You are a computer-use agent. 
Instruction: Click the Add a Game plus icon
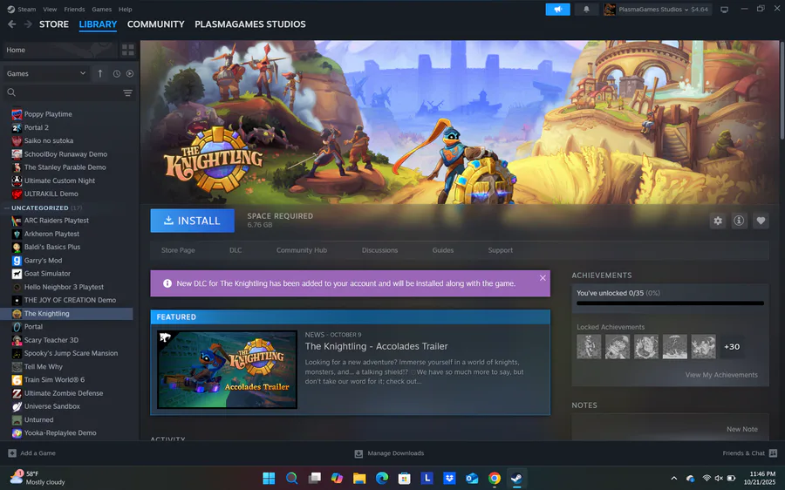12,453
